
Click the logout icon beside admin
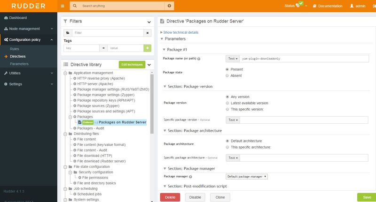374,6
